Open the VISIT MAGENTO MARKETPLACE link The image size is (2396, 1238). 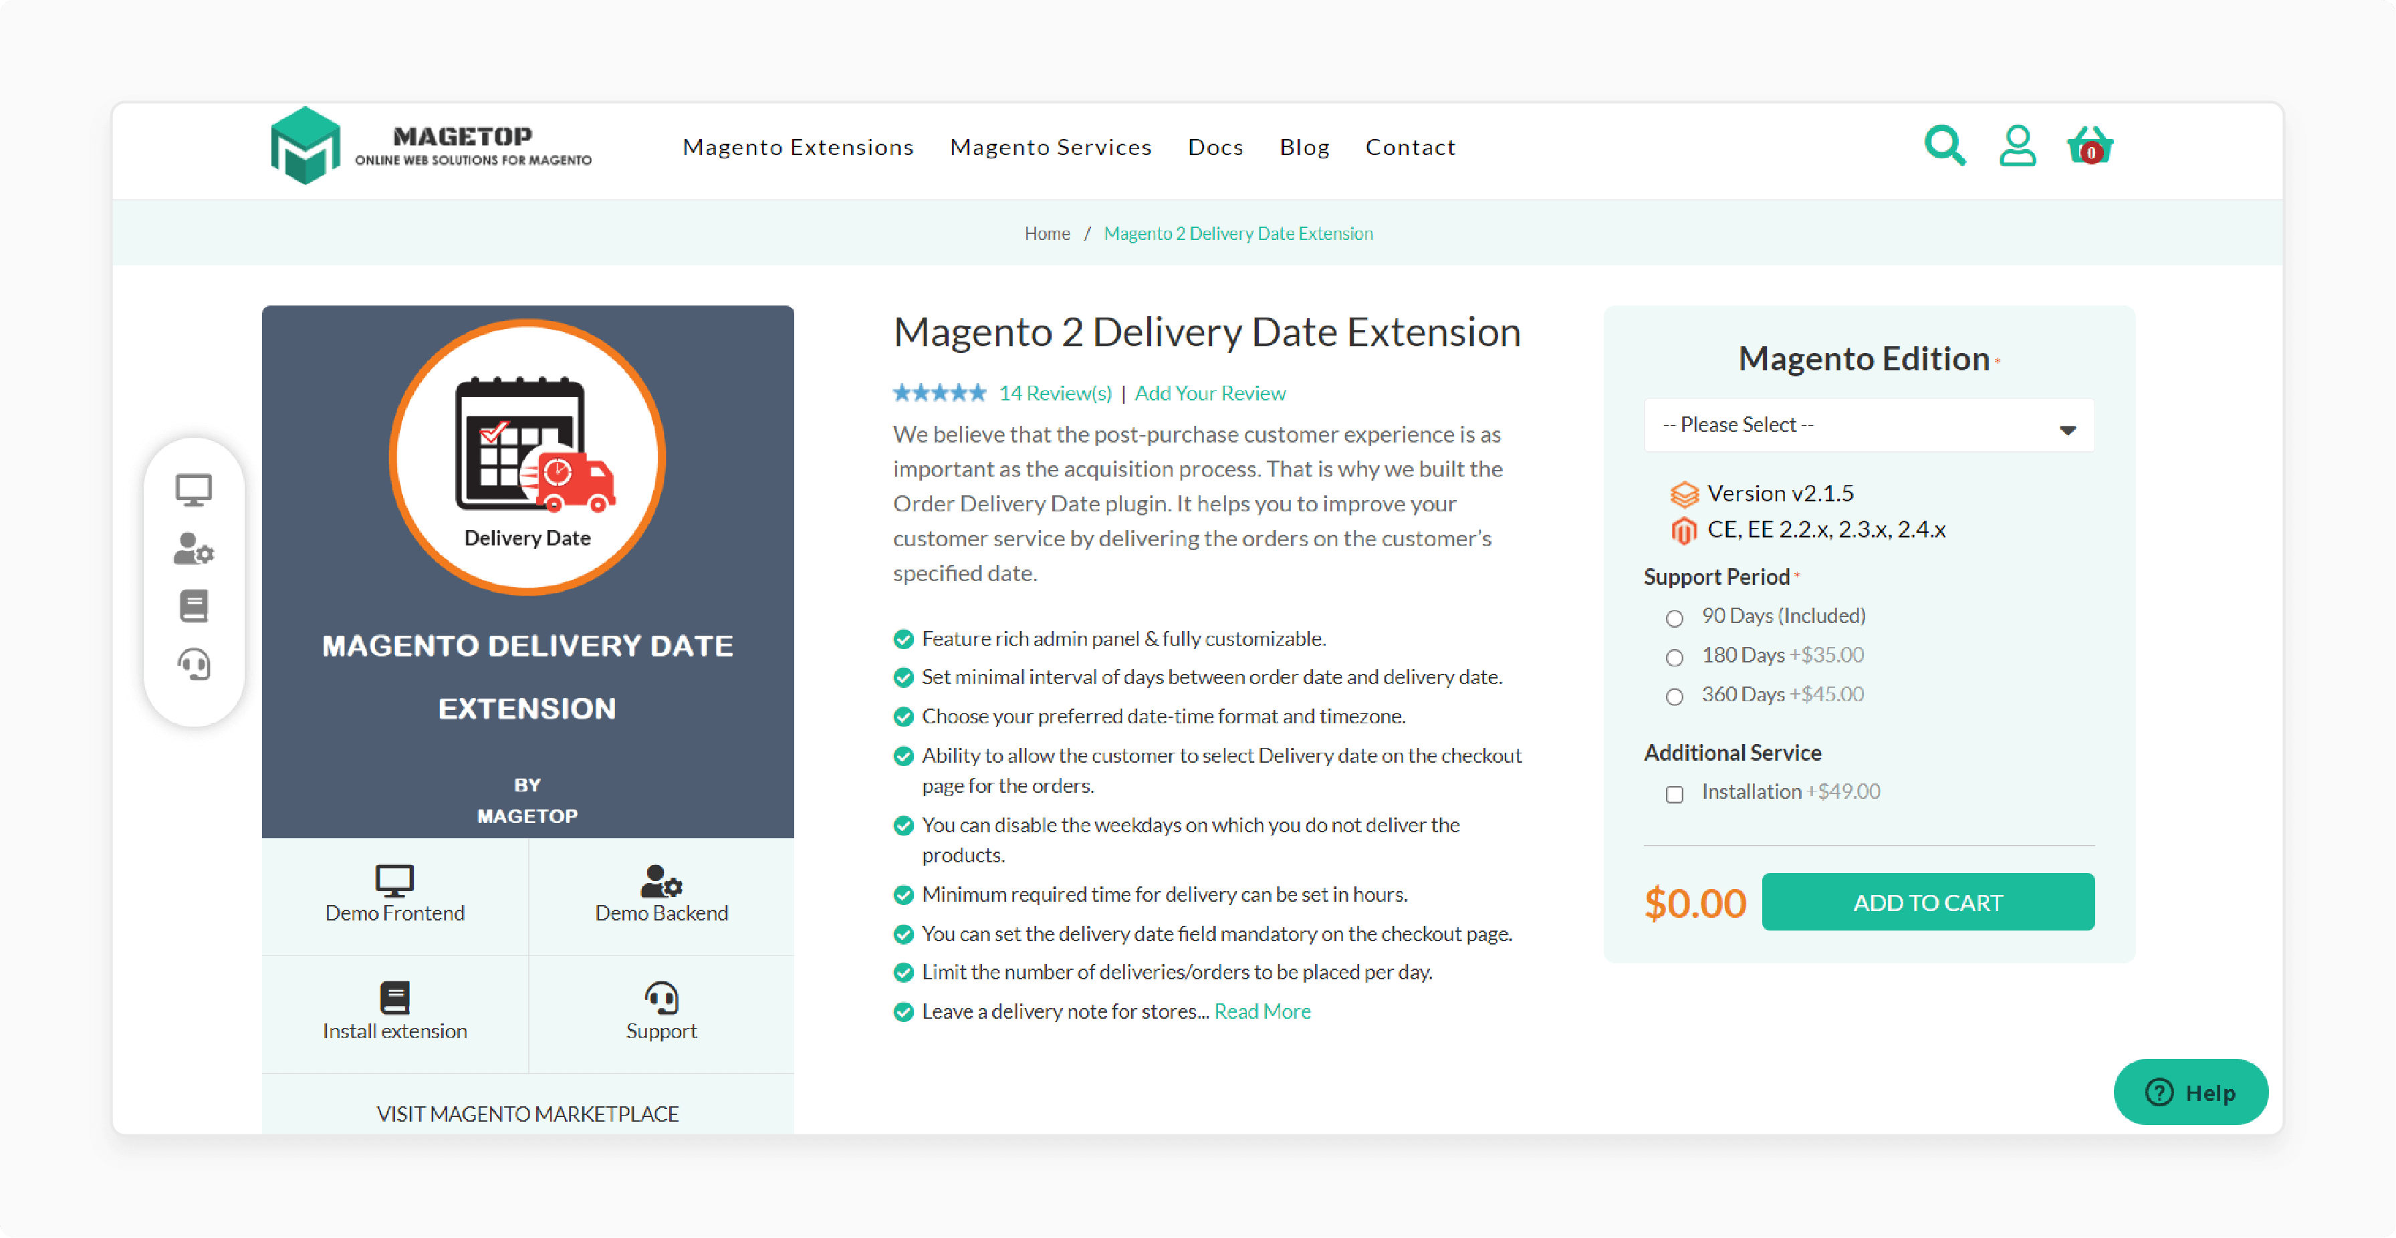[x=527, y=1114]
